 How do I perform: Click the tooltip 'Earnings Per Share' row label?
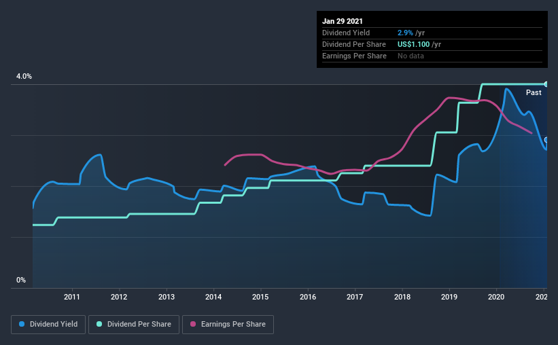point(354,56)
